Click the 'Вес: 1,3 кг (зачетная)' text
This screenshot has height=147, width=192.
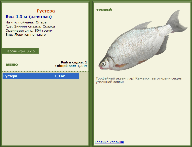[29, 17]
